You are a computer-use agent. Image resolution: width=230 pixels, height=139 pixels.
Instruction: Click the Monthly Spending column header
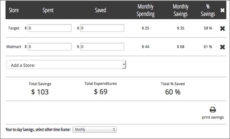click(146, 10)
